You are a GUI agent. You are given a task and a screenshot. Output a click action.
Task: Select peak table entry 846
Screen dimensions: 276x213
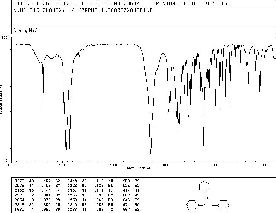(126, 200)
